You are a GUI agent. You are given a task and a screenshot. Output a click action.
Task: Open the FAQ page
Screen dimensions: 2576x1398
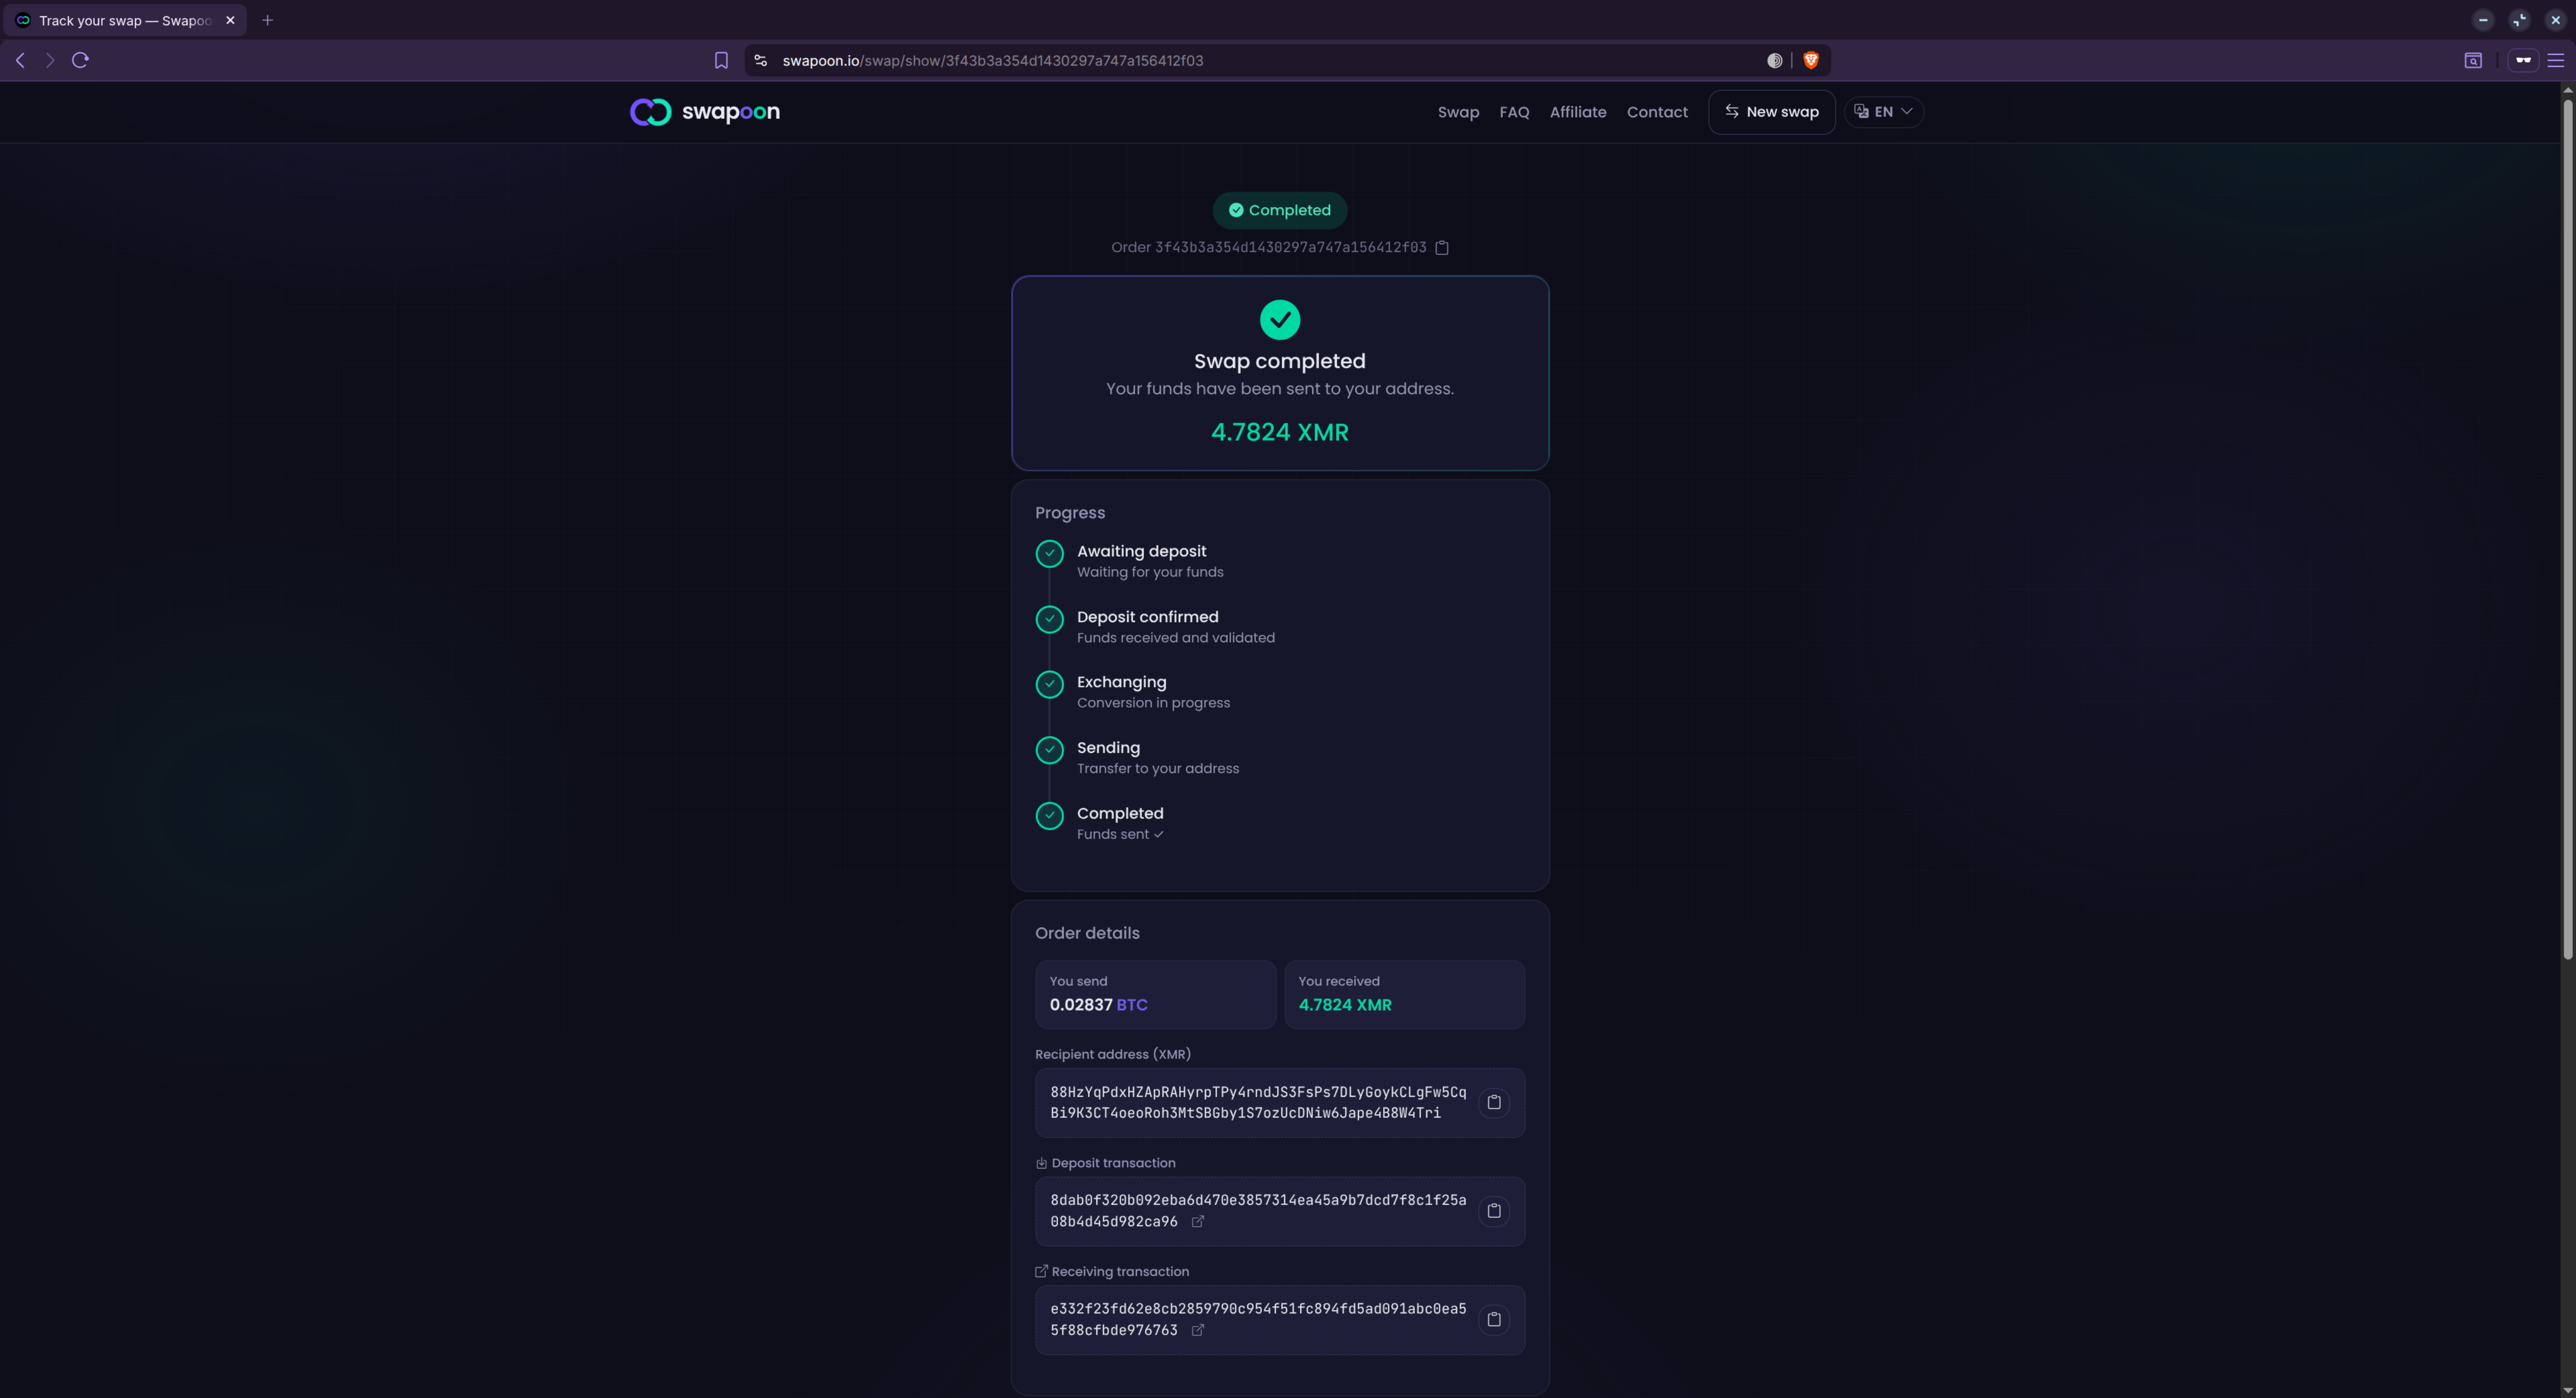coord(1514,112)
